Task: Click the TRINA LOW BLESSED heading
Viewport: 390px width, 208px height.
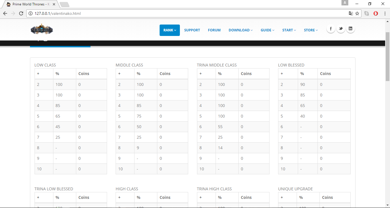Action: [x=54, y=189]
